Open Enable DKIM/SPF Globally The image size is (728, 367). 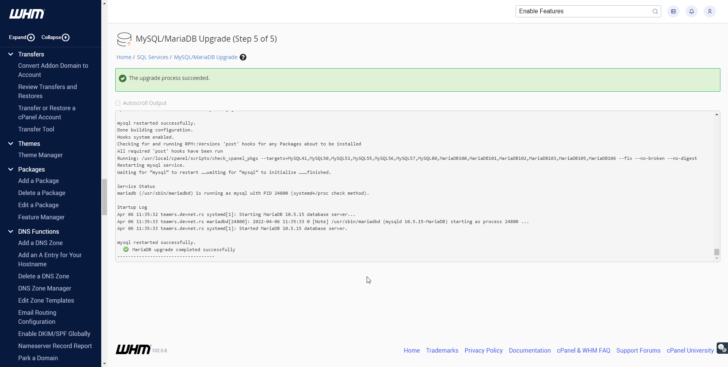pyautogui.click(x=54, y=334)
